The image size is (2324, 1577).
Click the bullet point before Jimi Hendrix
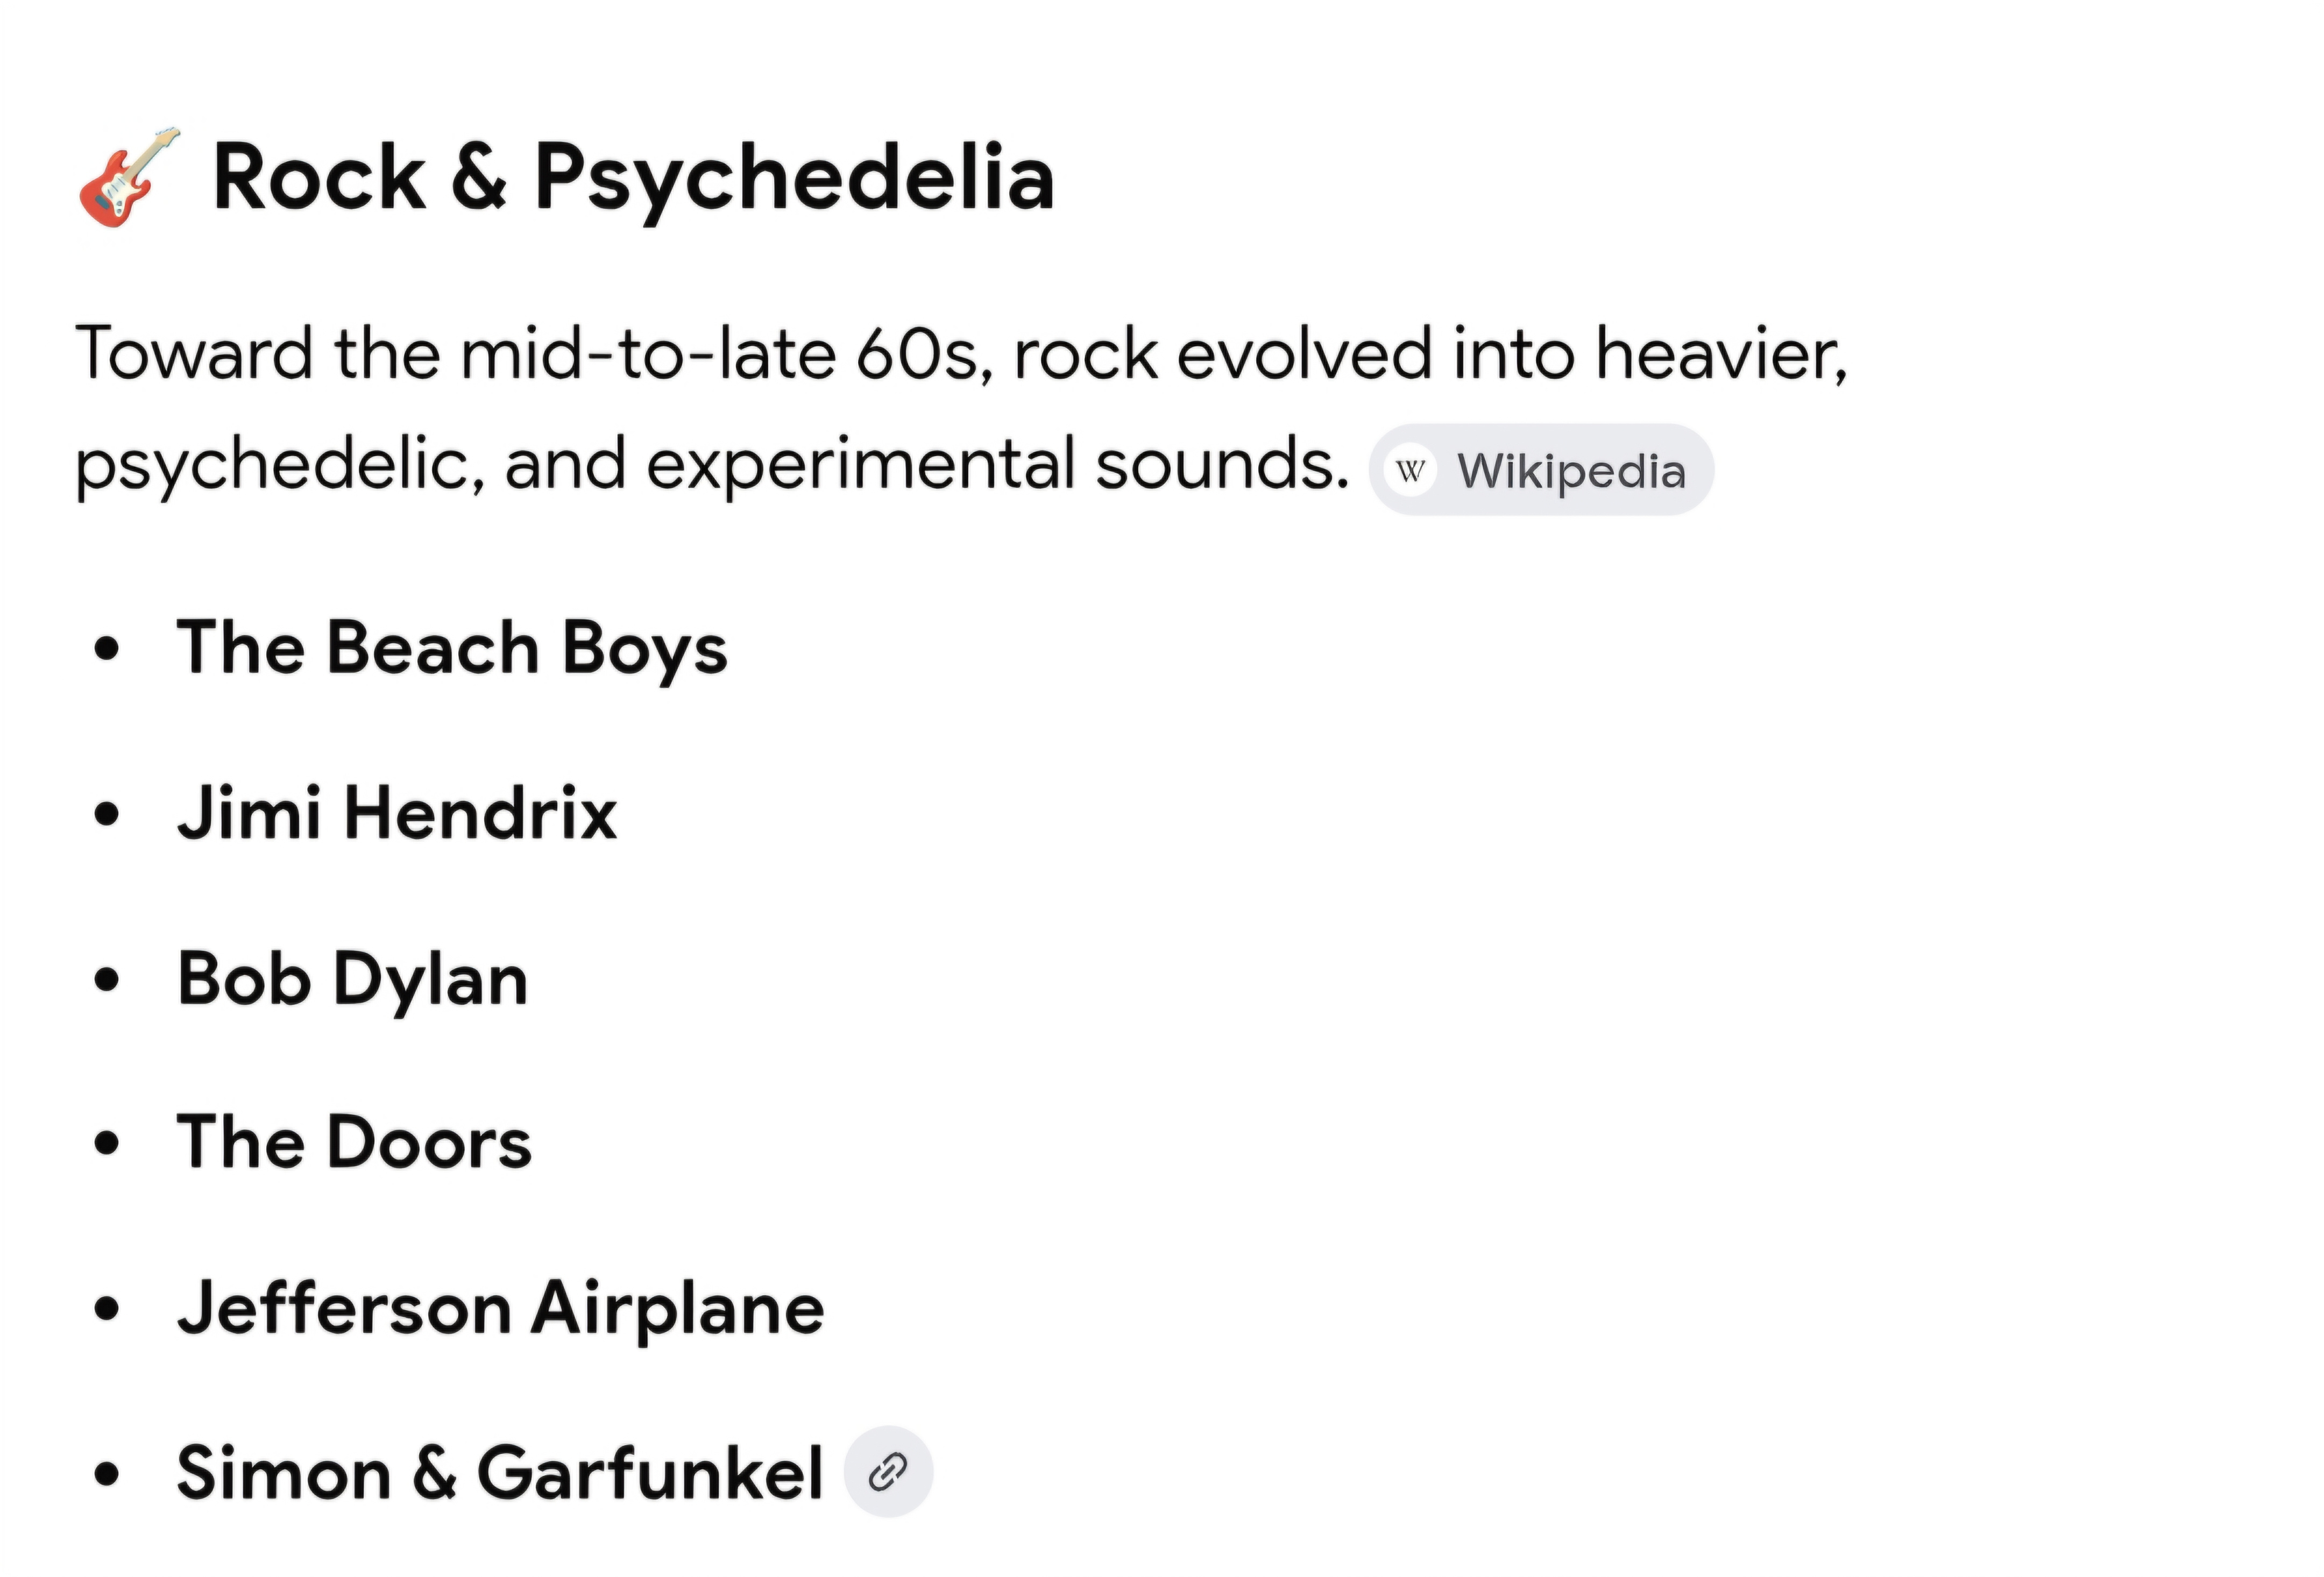click(106, 814)
